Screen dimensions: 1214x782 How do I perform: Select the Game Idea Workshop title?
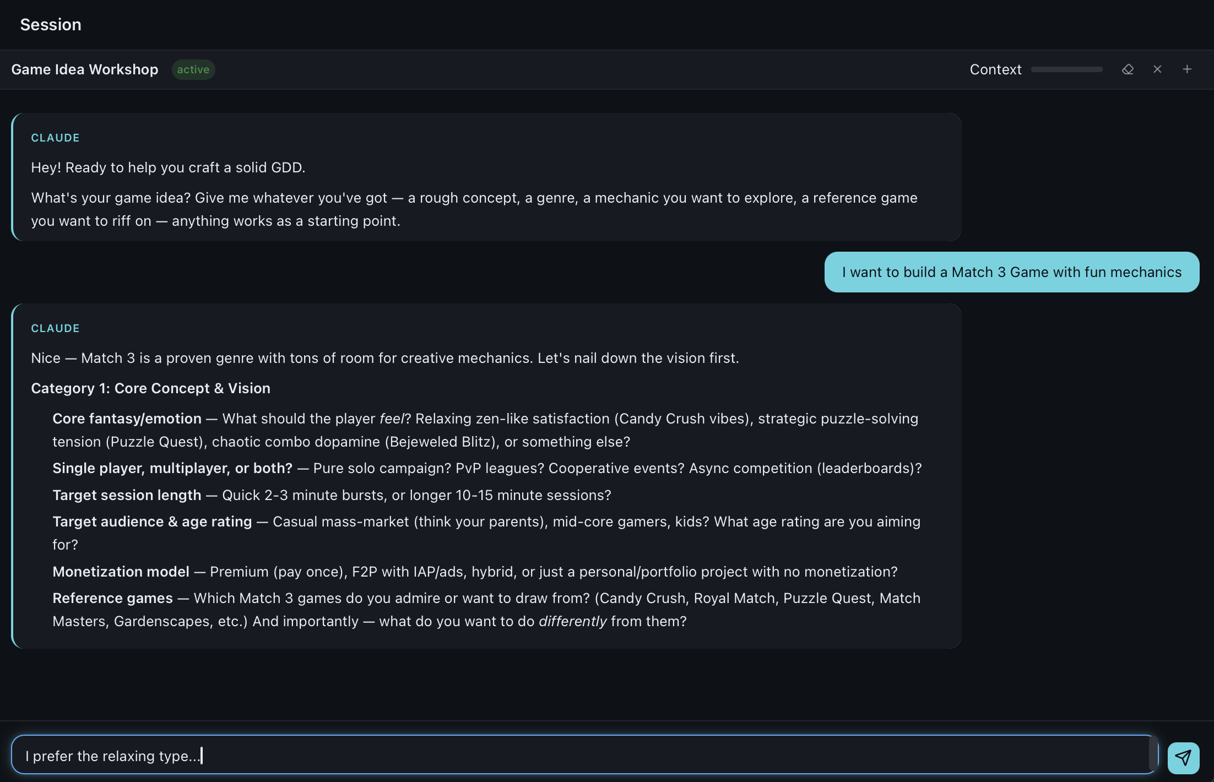point(85,69)
